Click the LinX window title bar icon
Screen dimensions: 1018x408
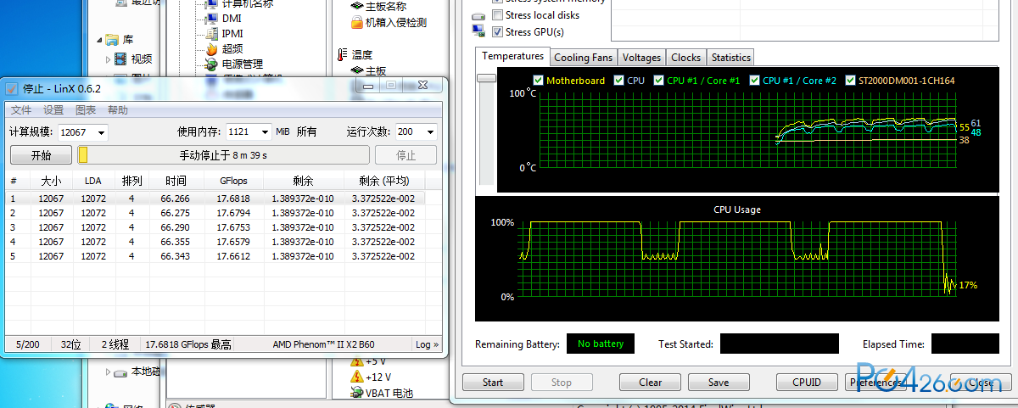point(12,88)
